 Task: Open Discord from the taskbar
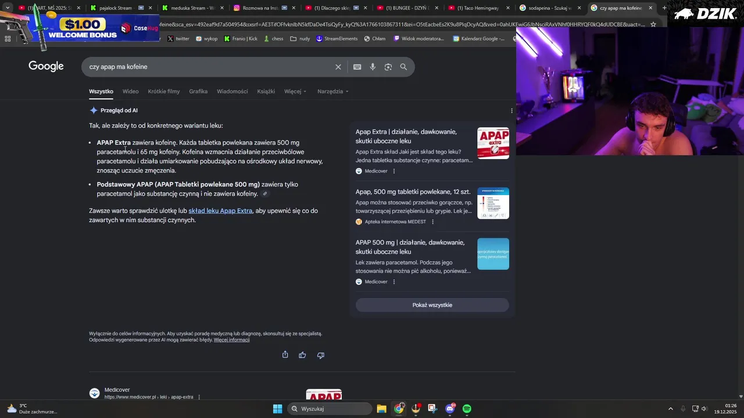tap(450, 409)
